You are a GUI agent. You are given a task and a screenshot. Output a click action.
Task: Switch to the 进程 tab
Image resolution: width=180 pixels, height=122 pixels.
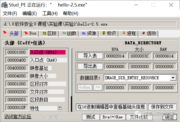tap(129, 34)
